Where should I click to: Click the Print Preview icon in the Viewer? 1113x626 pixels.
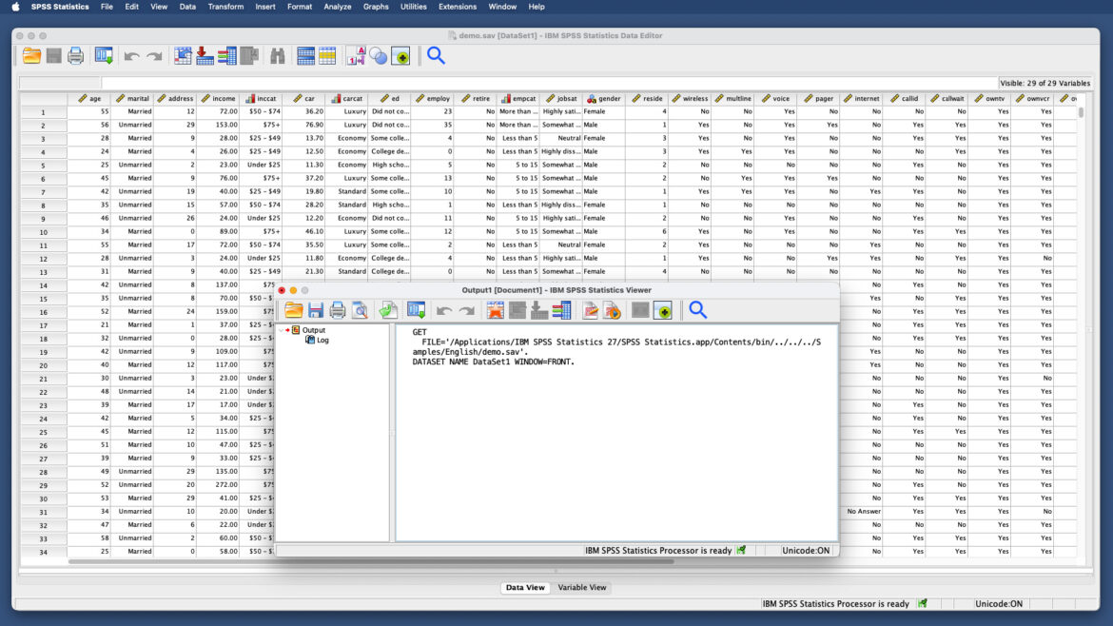(360, 309)
